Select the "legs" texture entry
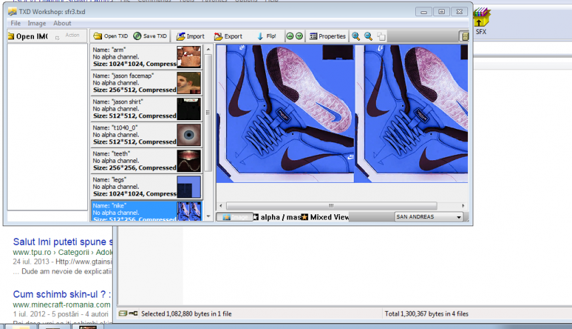This screenshot has width=572, height=329. coord(146,186)
